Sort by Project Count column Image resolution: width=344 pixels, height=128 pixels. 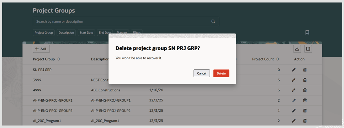tap(277, 59)
